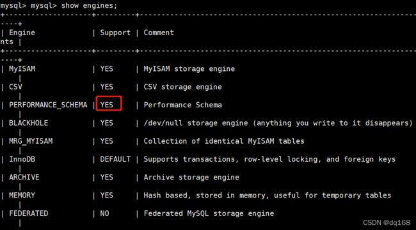Click the CSV engine name

point(15,87)
